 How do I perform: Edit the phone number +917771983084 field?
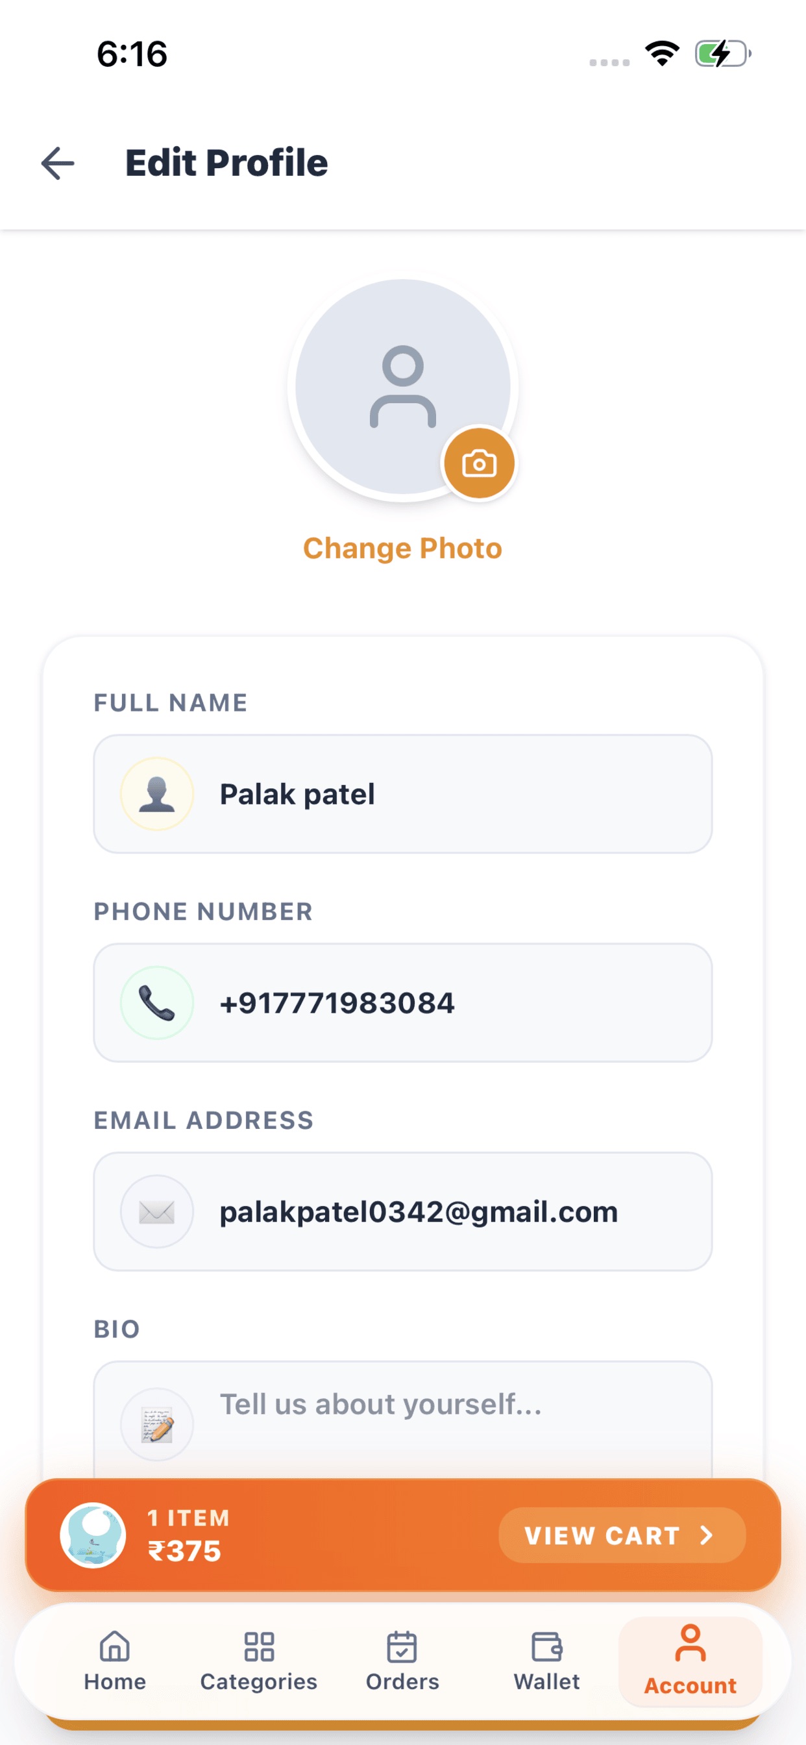pyautogui.click(x=403, y=1002)
